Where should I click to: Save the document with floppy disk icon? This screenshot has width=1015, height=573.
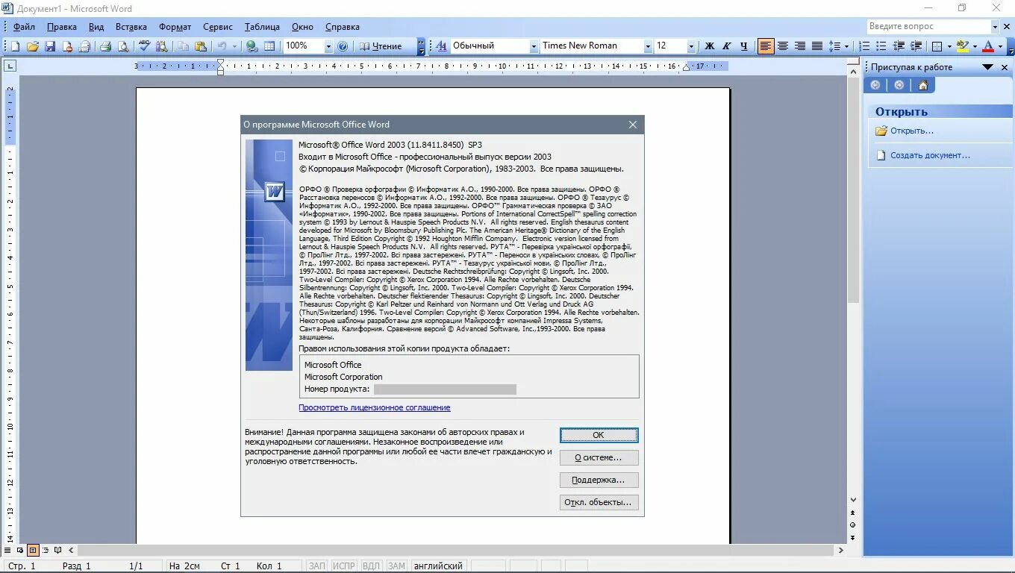coord(50,46)
